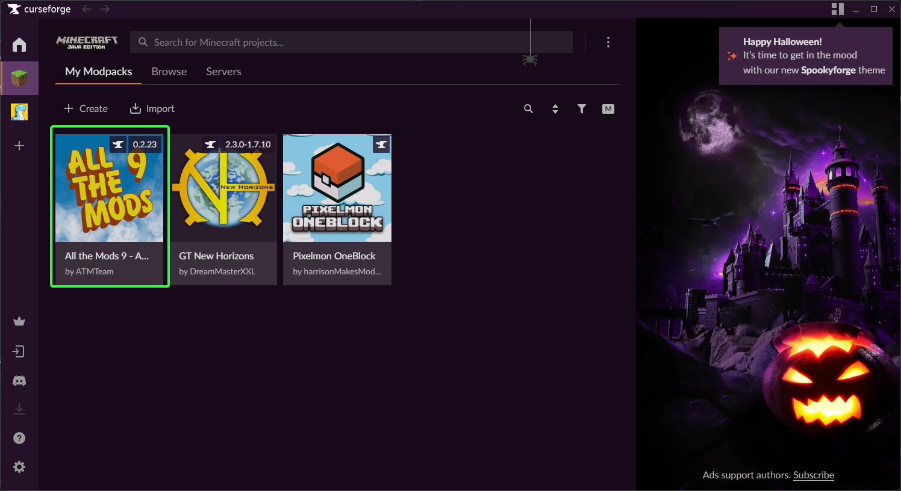901x491 pixels.
Task: Click the 'by ATMTeam' author text
Action: pos(89,271)
